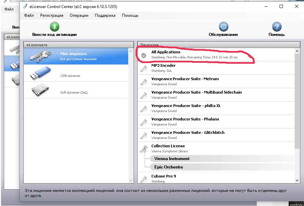Click eLicensers list scroll down arrow
The height and width of the screenshot is (206, 304).
[x=131, y=181]
